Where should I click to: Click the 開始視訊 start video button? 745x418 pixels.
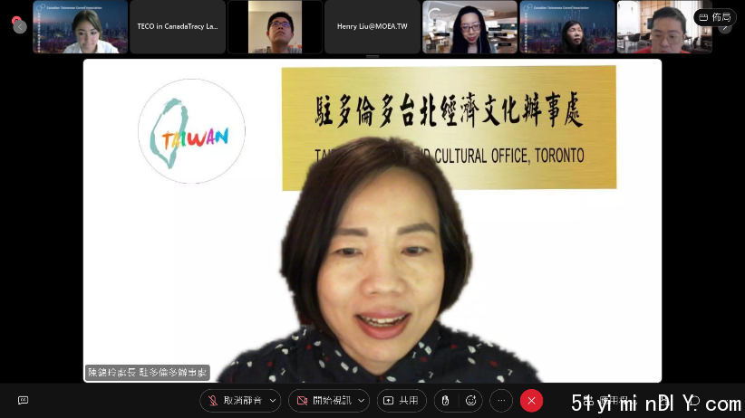click(324, 401)
